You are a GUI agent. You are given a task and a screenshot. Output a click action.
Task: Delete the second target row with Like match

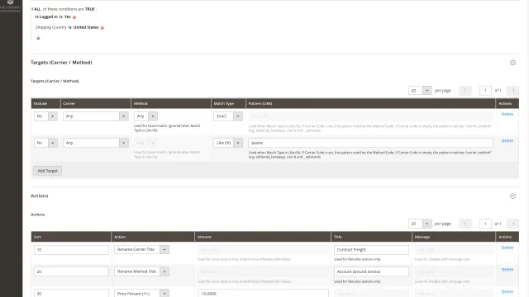point(507,141)
